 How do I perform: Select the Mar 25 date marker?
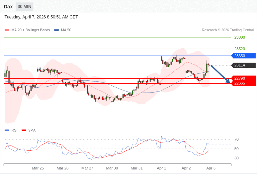[38, 168]
